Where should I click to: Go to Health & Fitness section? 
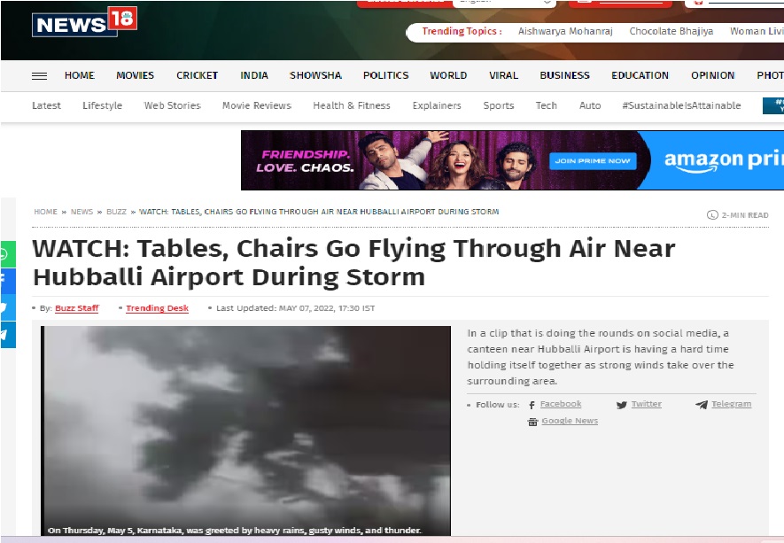point(352,105)
